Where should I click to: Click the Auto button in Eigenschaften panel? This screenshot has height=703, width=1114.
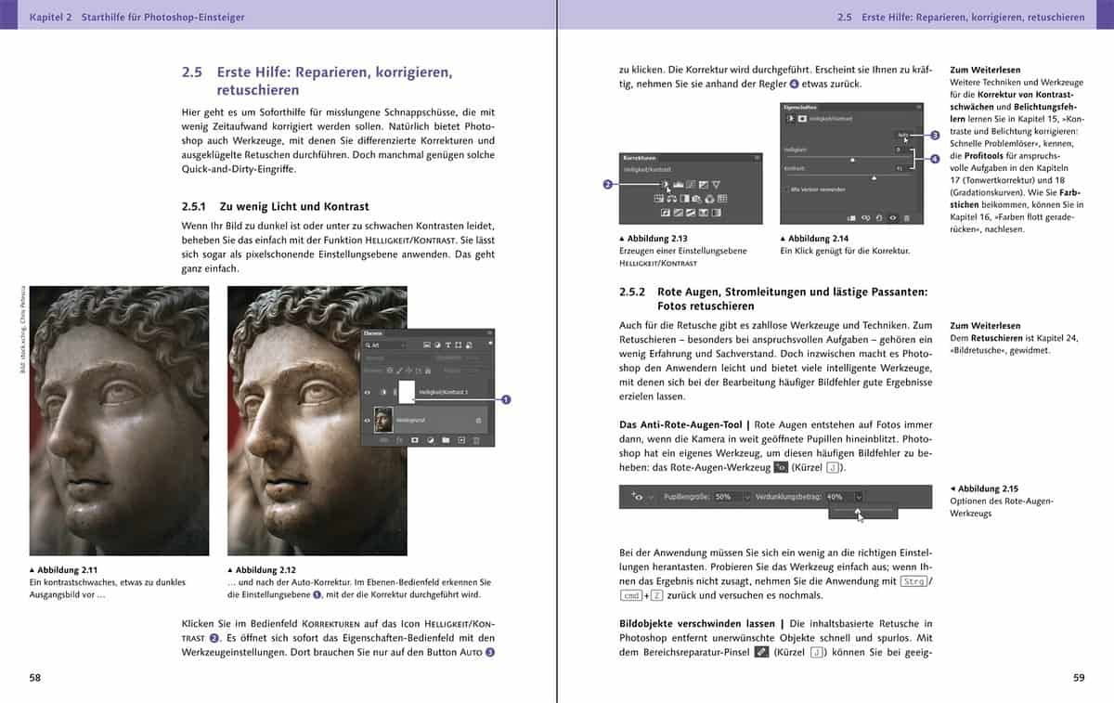pyautogui.click(x=903, y=135)
